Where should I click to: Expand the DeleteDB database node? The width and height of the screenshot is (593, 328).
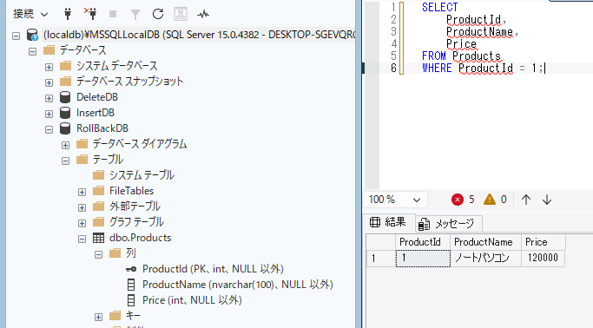tap(49, 98)
